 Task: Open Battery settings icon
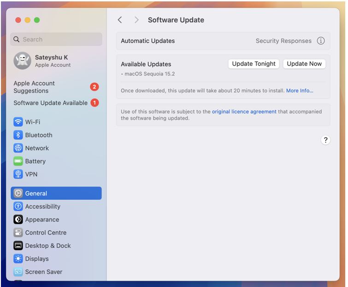tap(18, 161)
